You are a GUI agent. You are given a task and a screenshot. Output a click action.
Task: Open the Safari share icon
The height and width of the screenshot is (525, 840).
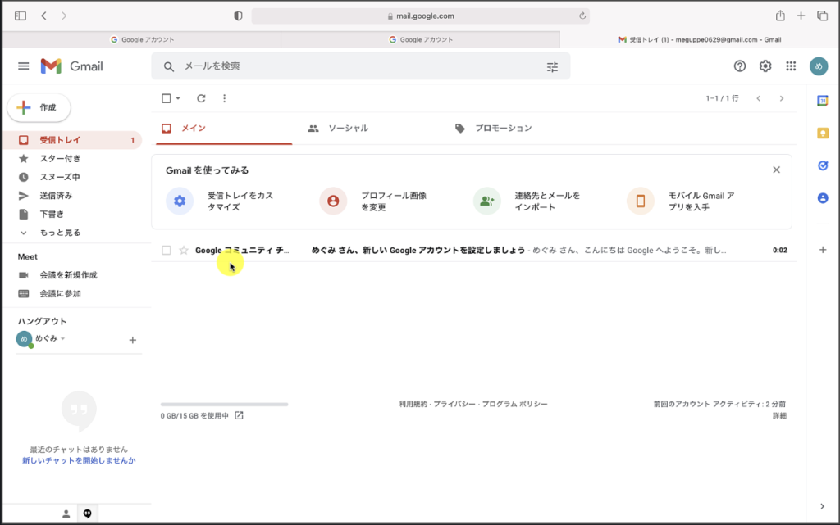(780, 16)
